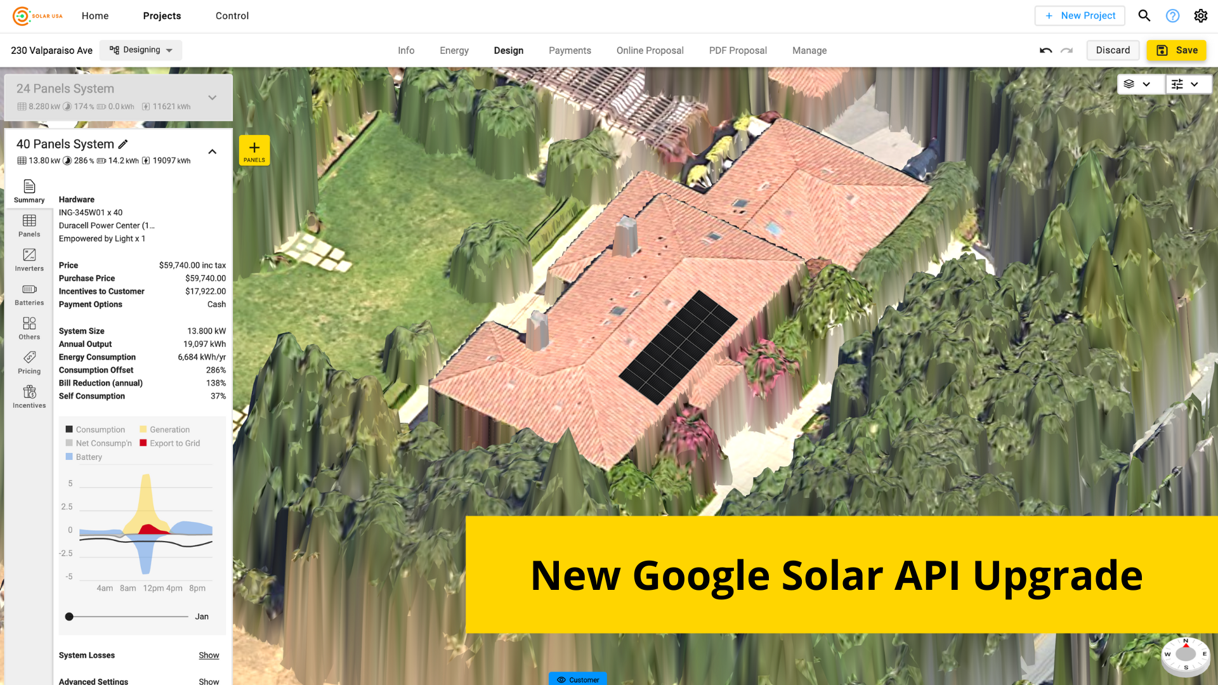
Task: Switch to the PDF Proposal tab
Action: pyautogui.click(x=738, y=51)
